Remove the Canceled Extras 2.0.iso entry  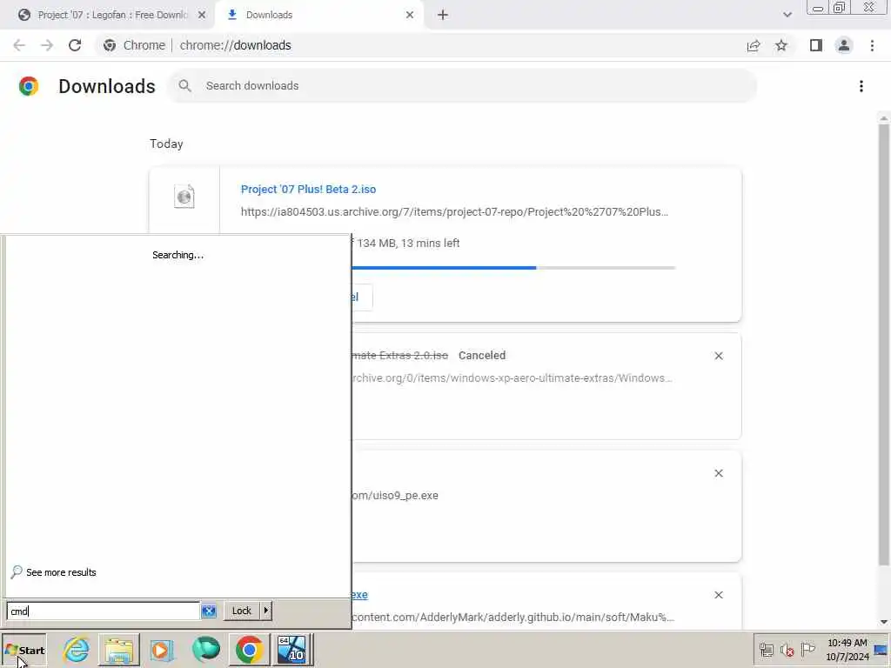tap(718, 356)
